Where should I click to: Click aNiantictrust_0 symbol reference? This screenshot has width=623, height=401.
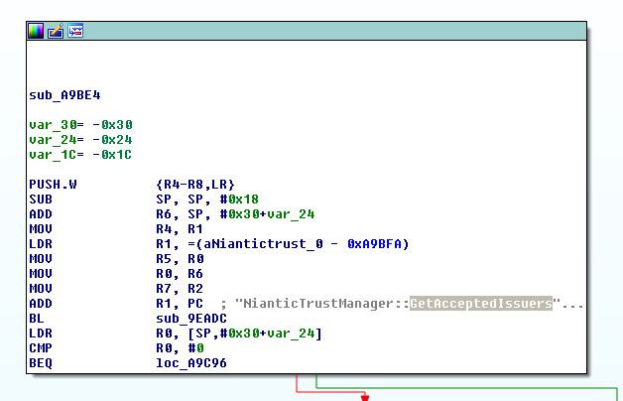pos(263,243)
